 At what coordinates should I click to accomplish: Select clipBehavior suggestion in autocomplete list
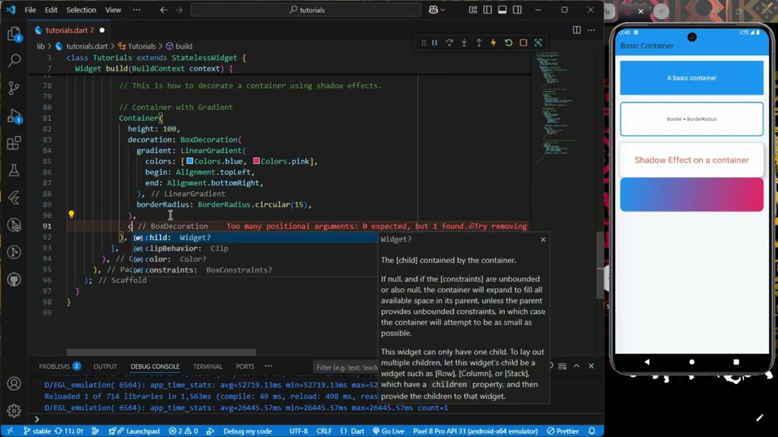pos(254,248)
